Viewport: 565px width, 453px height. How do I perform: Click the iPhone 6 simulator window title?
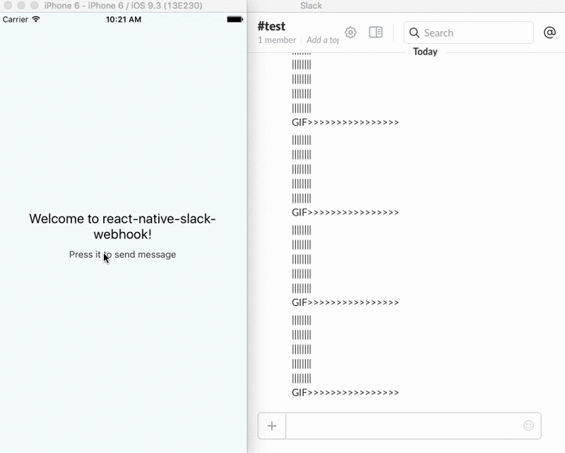(x=123, y=6)
